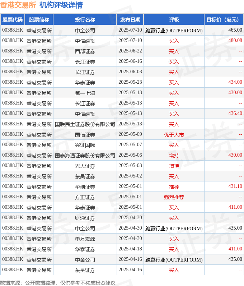Click the date 2025-05-09

pyautogui.click(x=130, y=134)
